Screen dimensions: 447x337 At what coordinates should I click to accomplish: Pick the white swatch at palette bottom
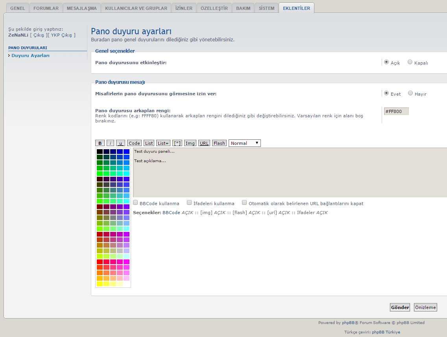tap(127, 284)
